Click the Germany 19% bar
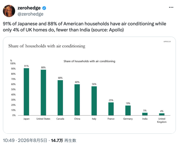 pyautogui.click(x=128, y=111)
